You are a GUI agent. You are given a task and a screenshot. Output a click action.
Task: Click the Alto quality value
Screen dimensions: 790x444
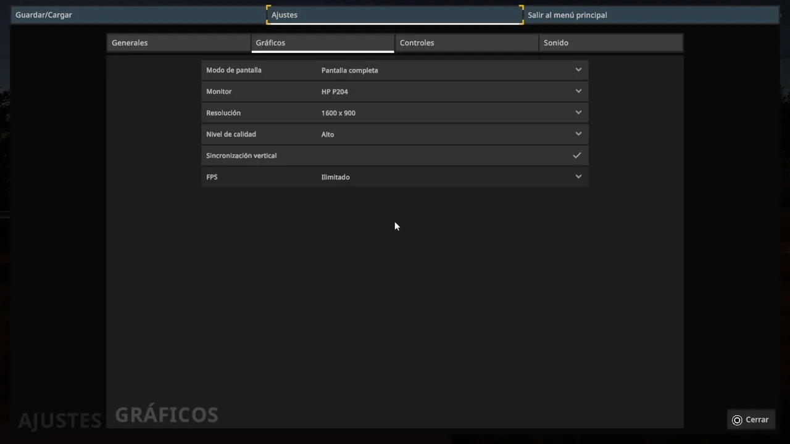click(328, 134)
